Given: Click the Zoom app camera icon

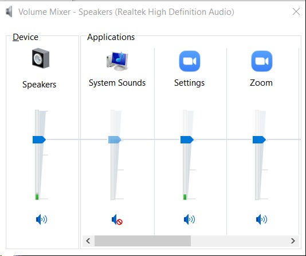Looking at the screenshot, I should tap(262, 61).
